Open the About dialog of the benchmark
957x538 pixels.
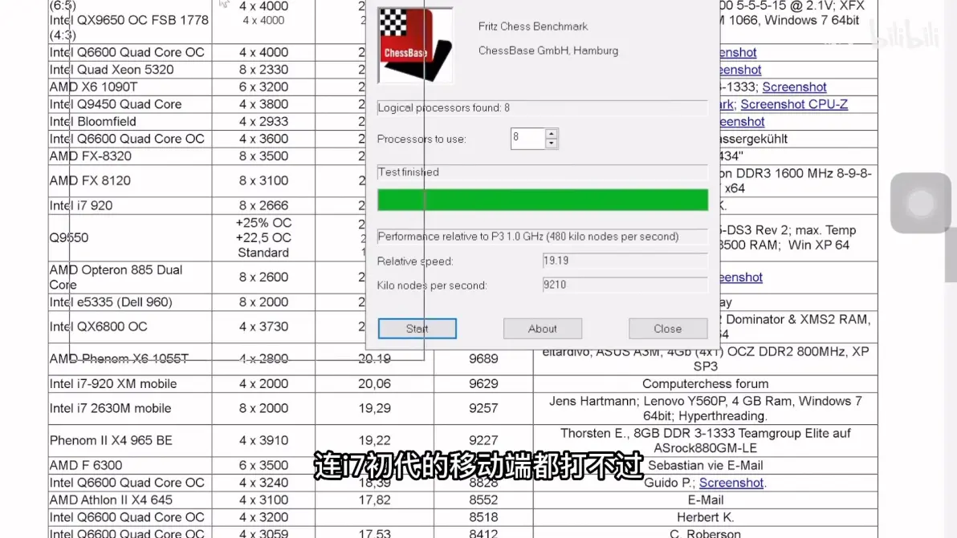(x=543, y=329)
